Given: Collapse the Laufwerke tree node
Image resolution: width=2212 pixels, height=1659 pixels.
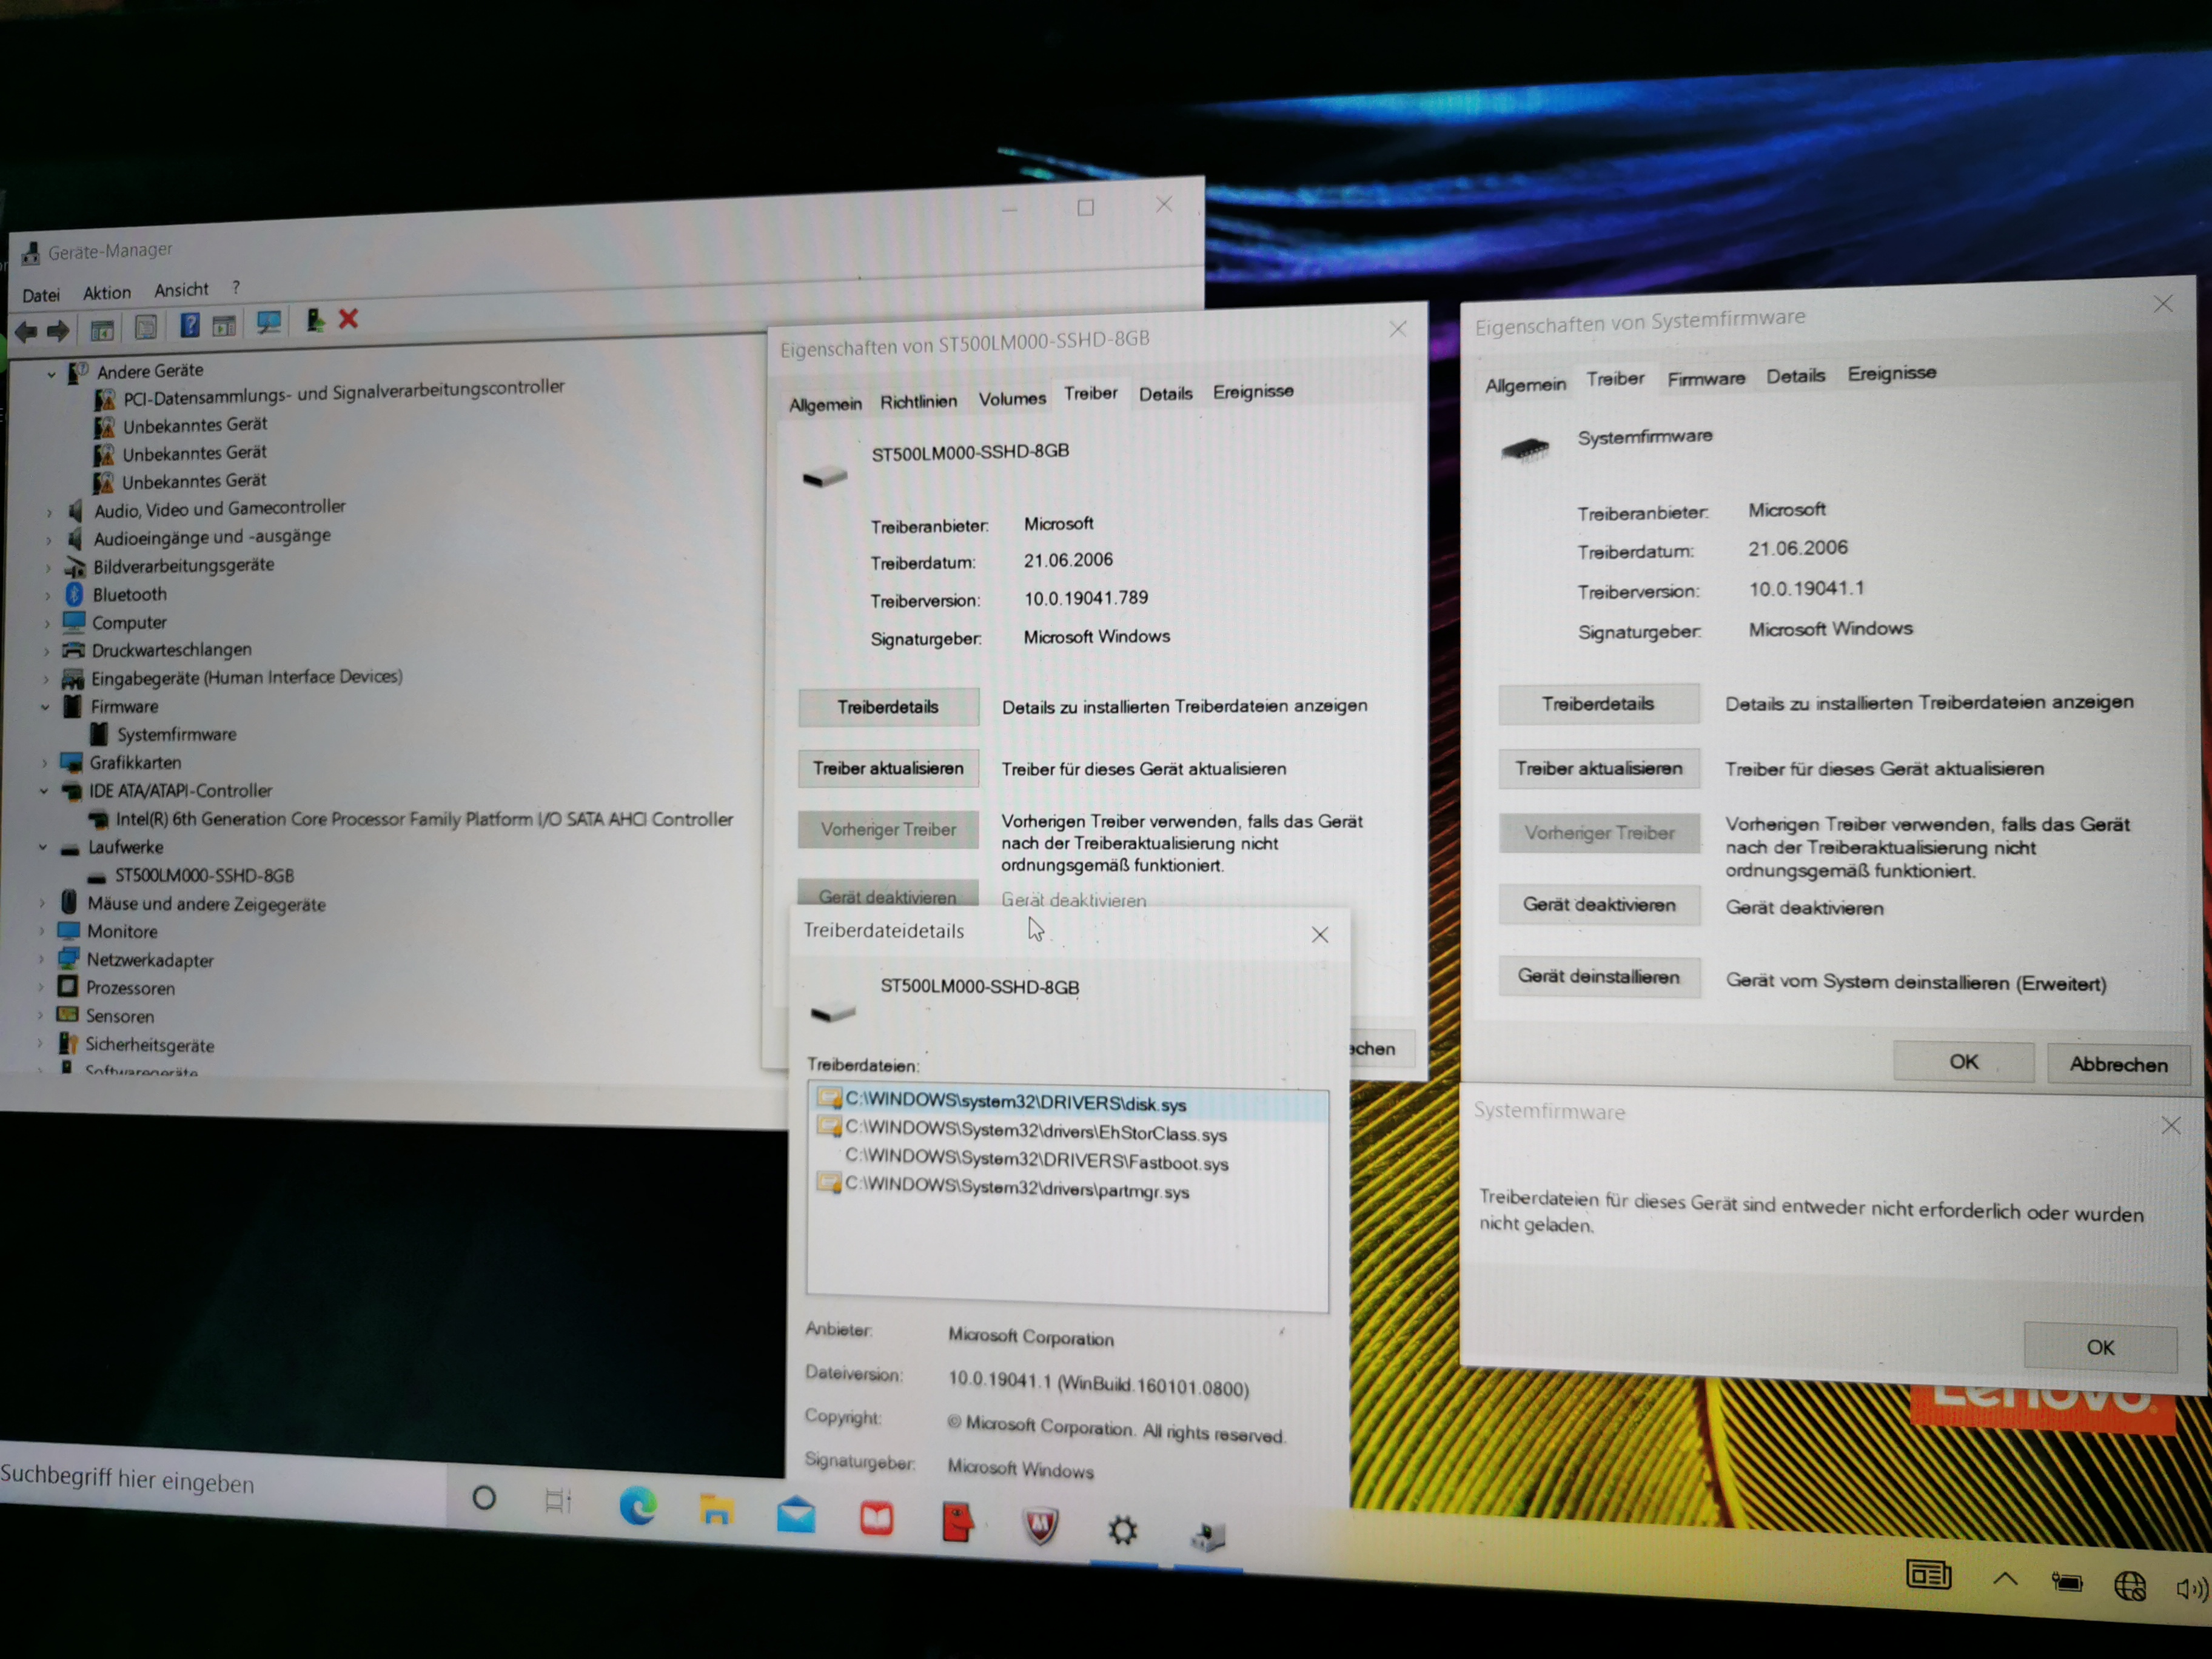Looking at the screenshot, I should coord(43,847).
